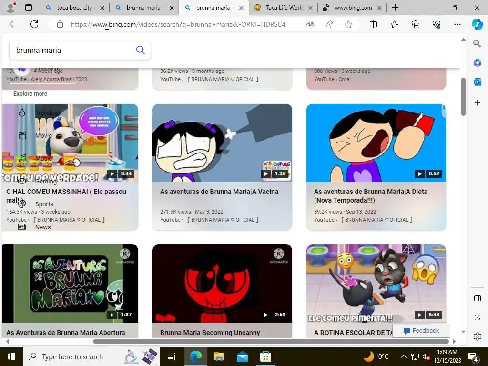Click the browser address bar URL
488x366 pixels.
point(178,24)
